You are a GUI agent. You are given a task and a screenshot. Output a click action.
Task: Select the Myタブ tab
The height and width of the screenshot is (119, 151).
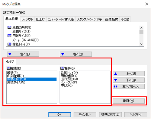[x=10, y=61]
